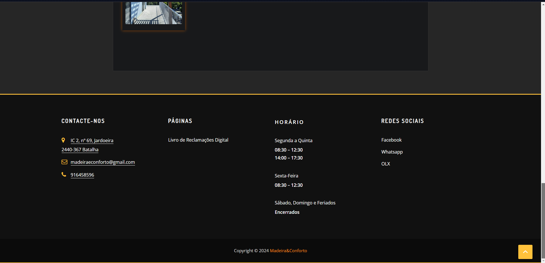Email madeiraeconforto@gmail.com

(x=103, y=162)
